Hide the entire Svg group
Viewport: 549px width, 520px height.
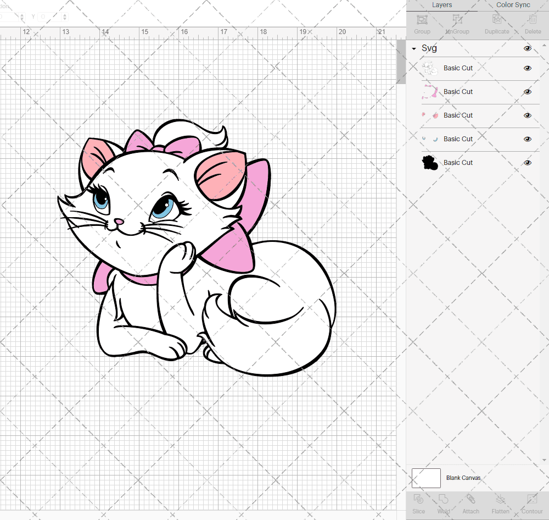527,48
